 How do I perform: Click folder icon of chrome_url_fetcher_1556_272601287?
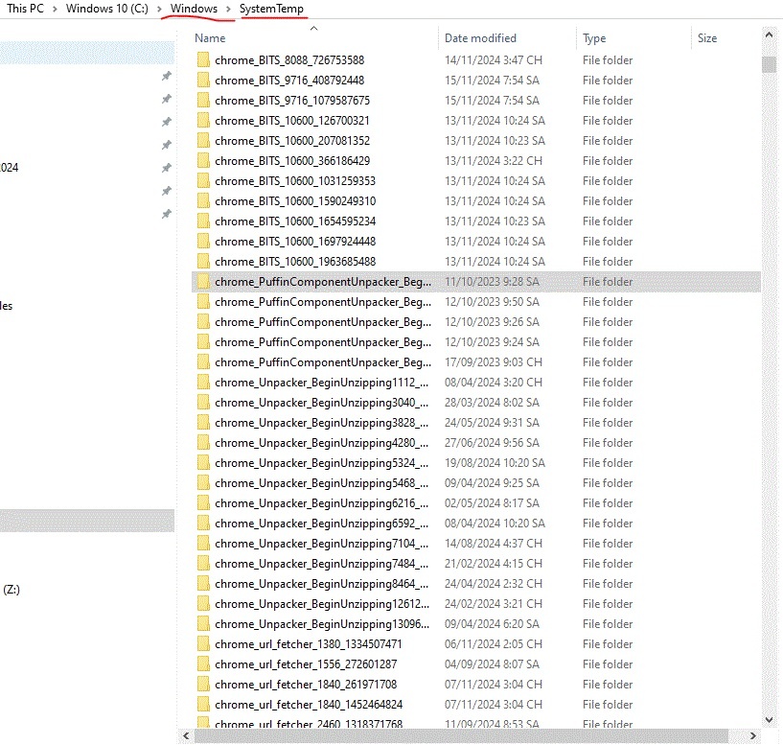point(203,664)
